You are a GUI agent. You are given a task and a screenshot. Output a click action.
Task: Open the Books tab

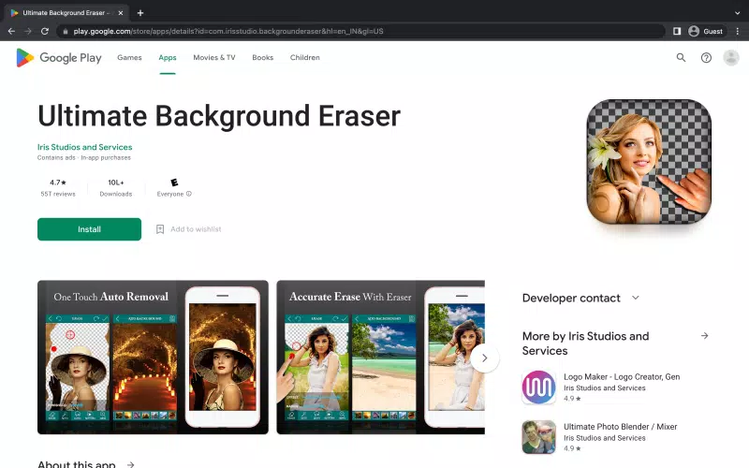(263, 57)
